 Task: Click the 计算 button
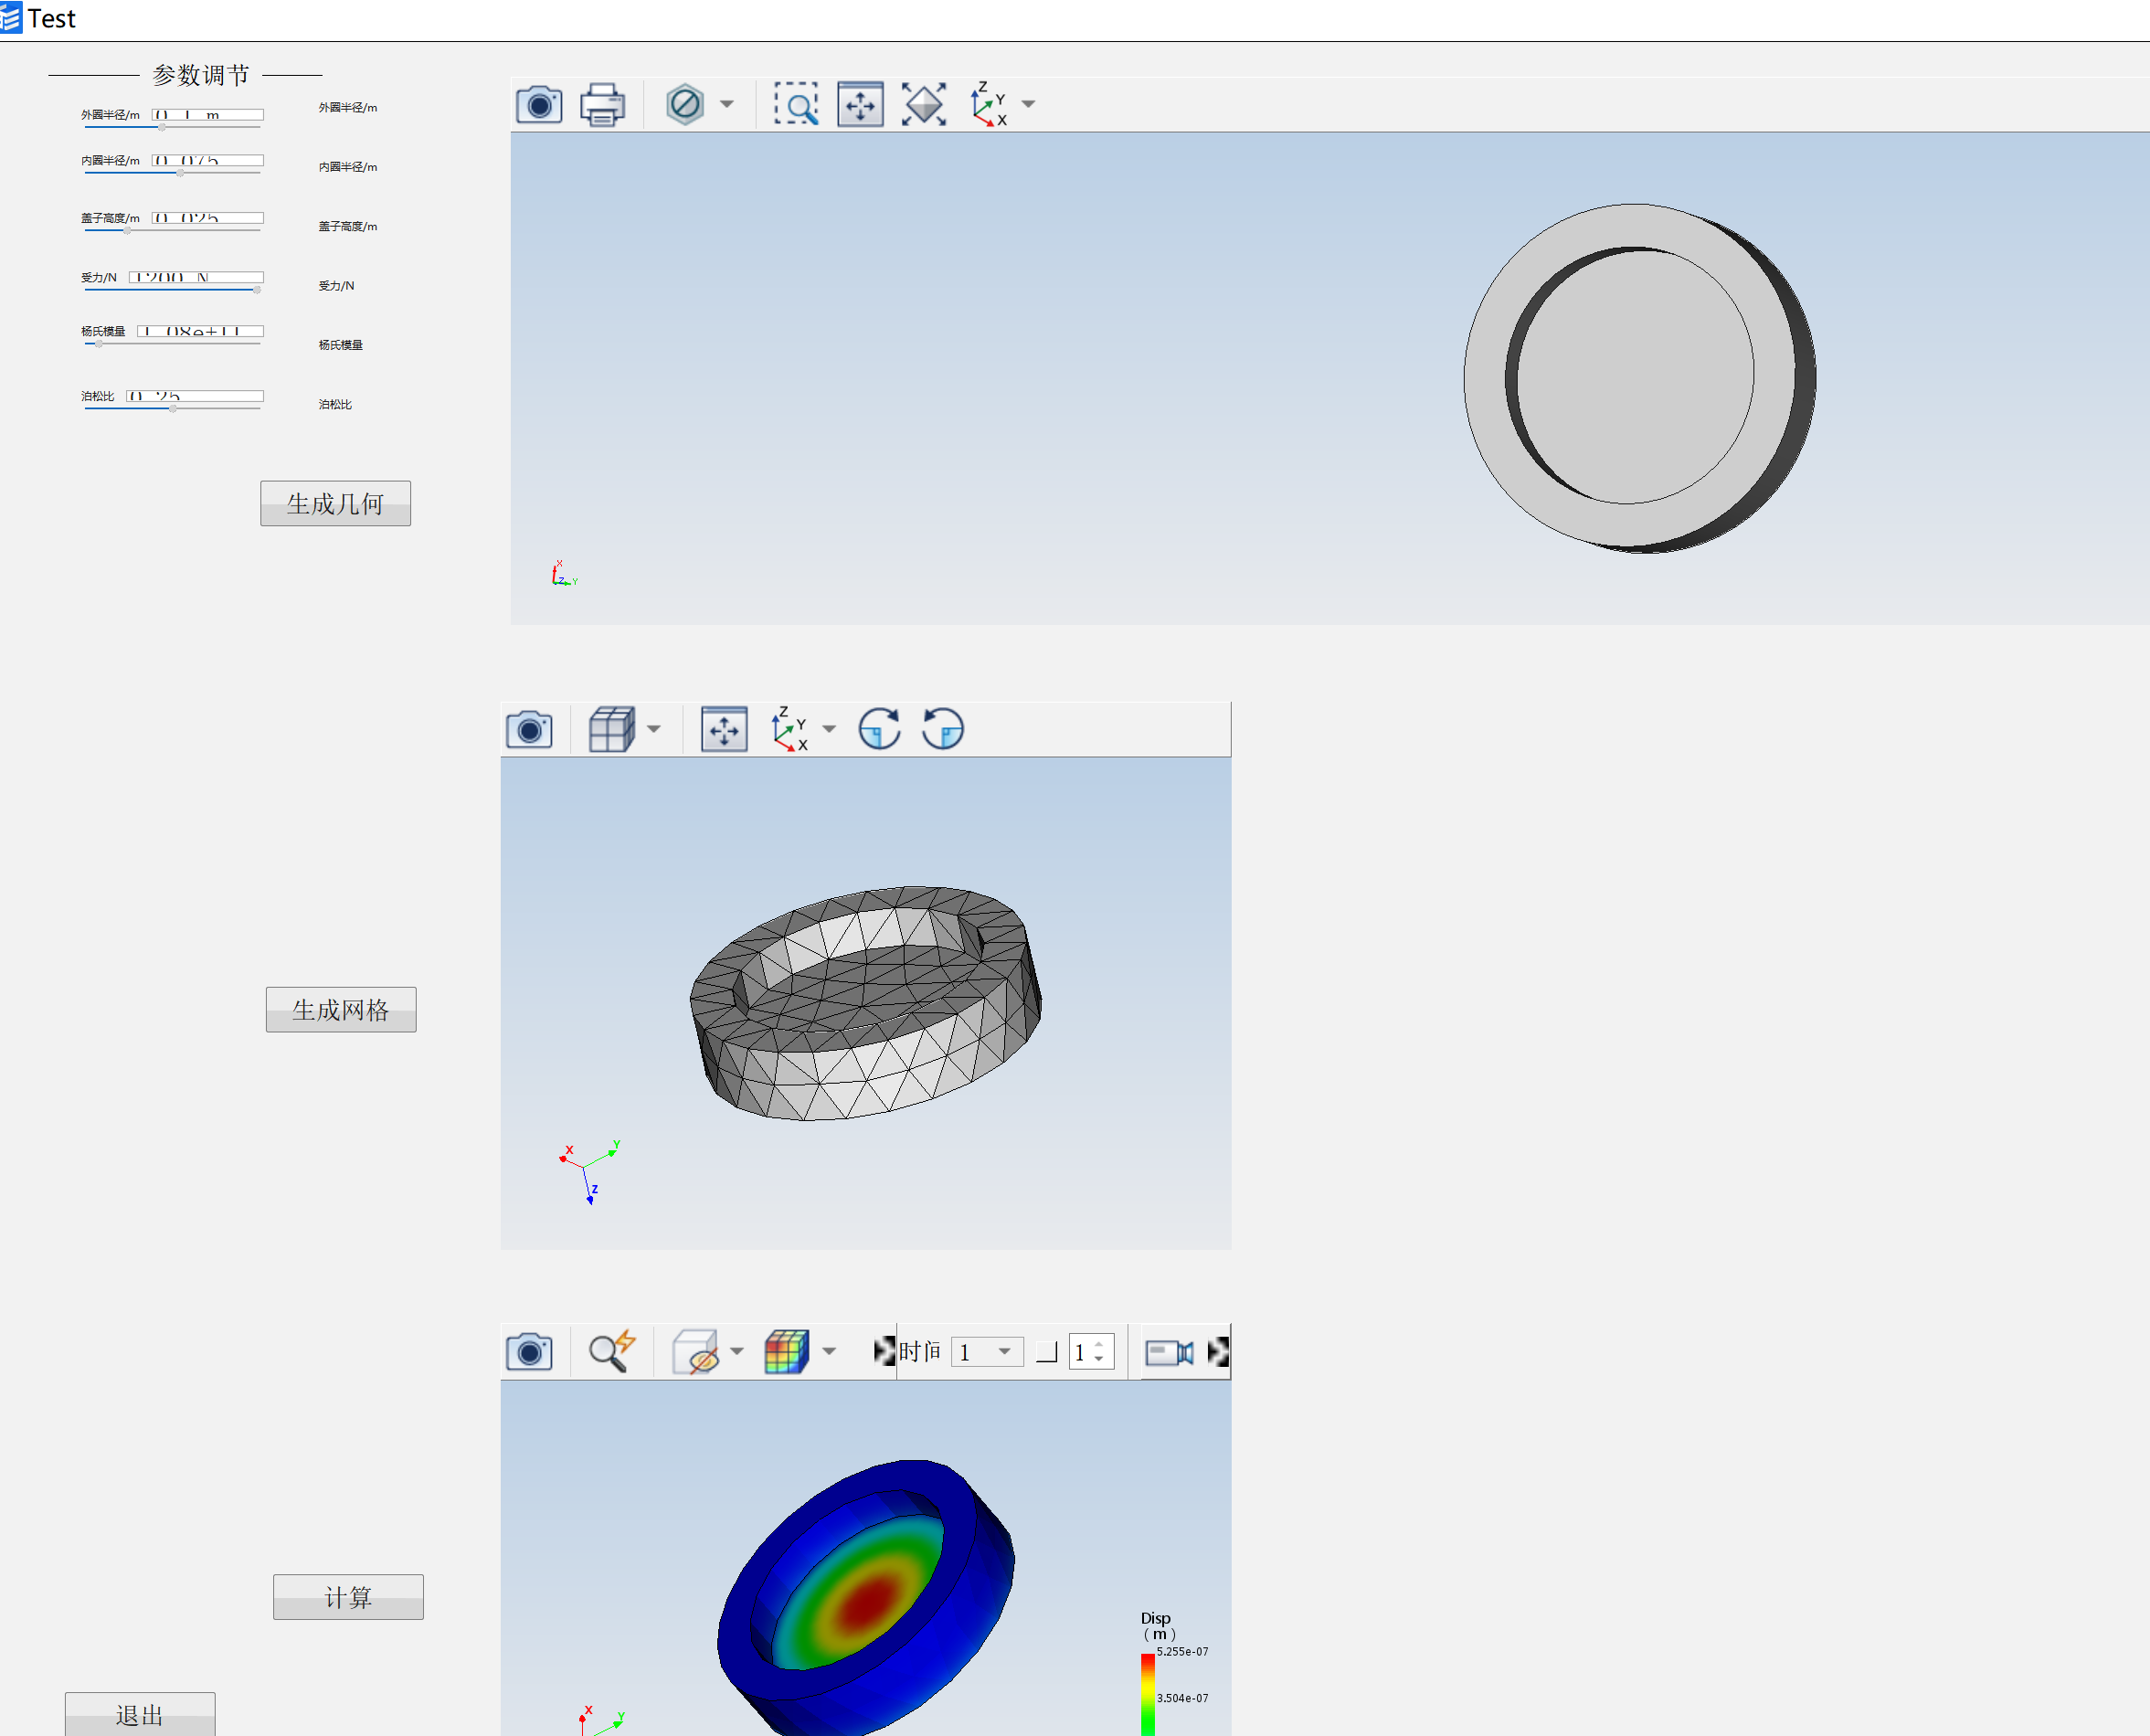pos(348,1597)
